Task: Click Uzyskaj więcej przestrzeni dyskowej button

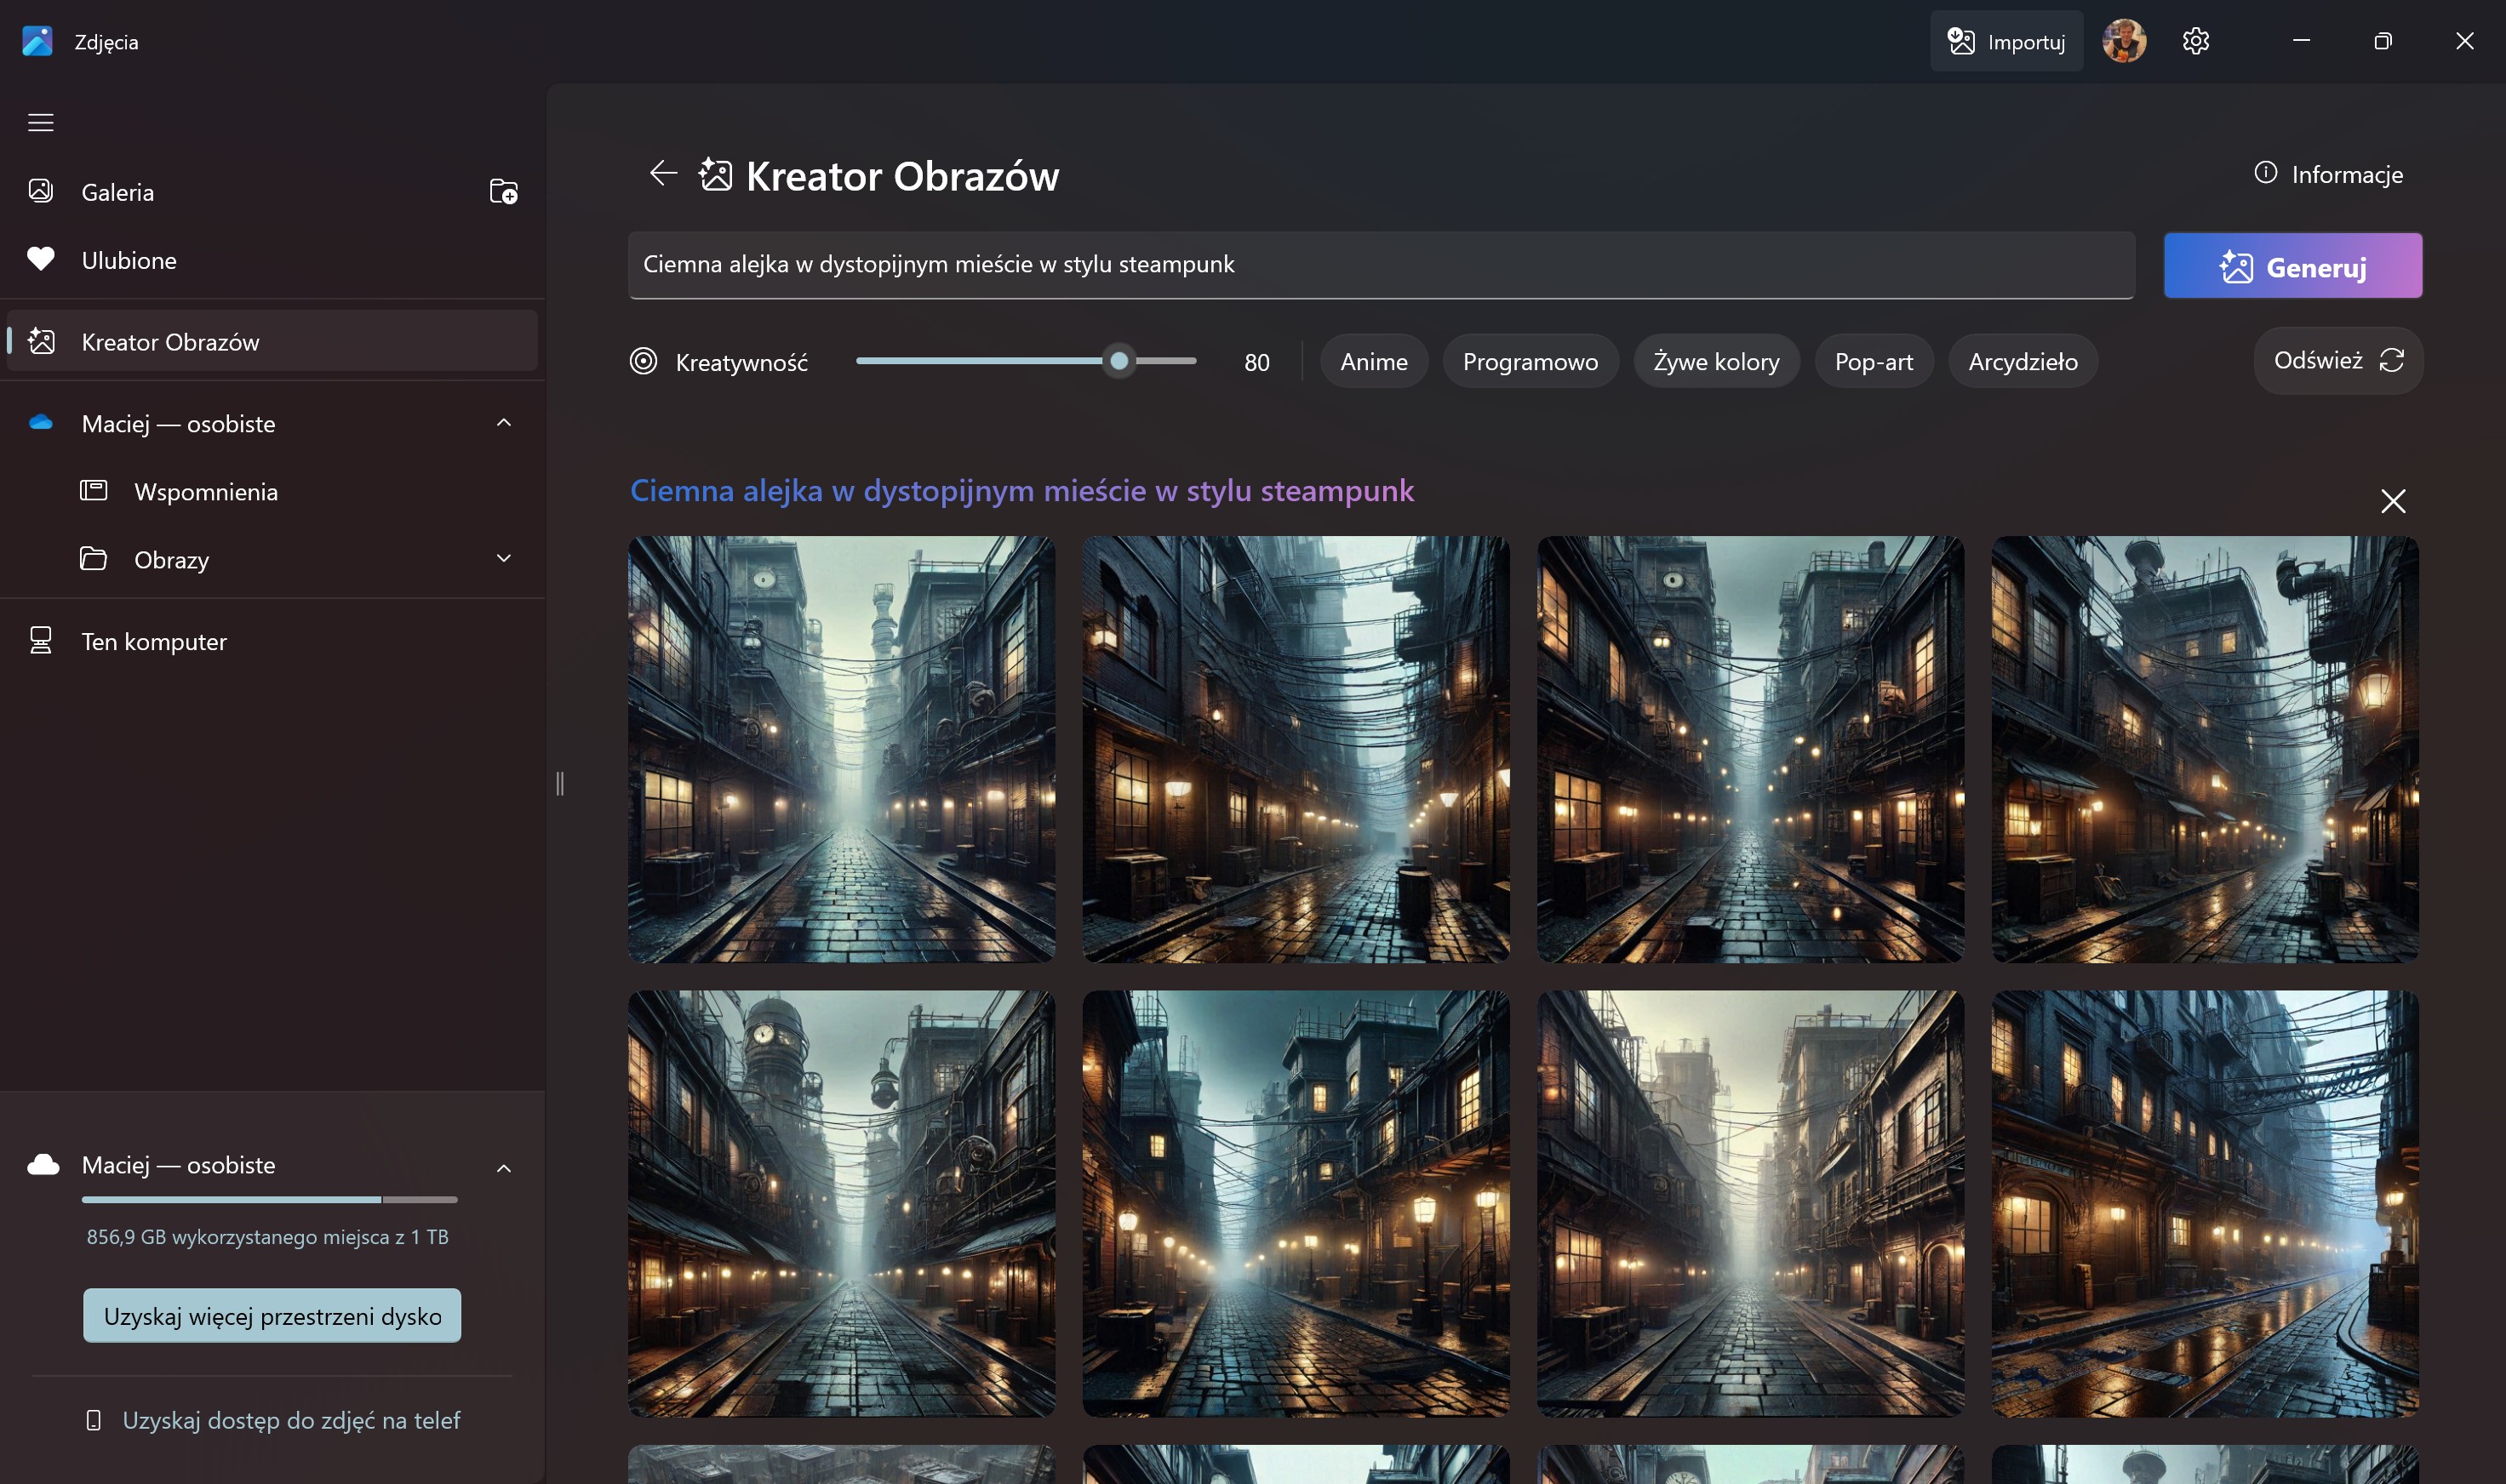Action: click(x=272, y=1316)
